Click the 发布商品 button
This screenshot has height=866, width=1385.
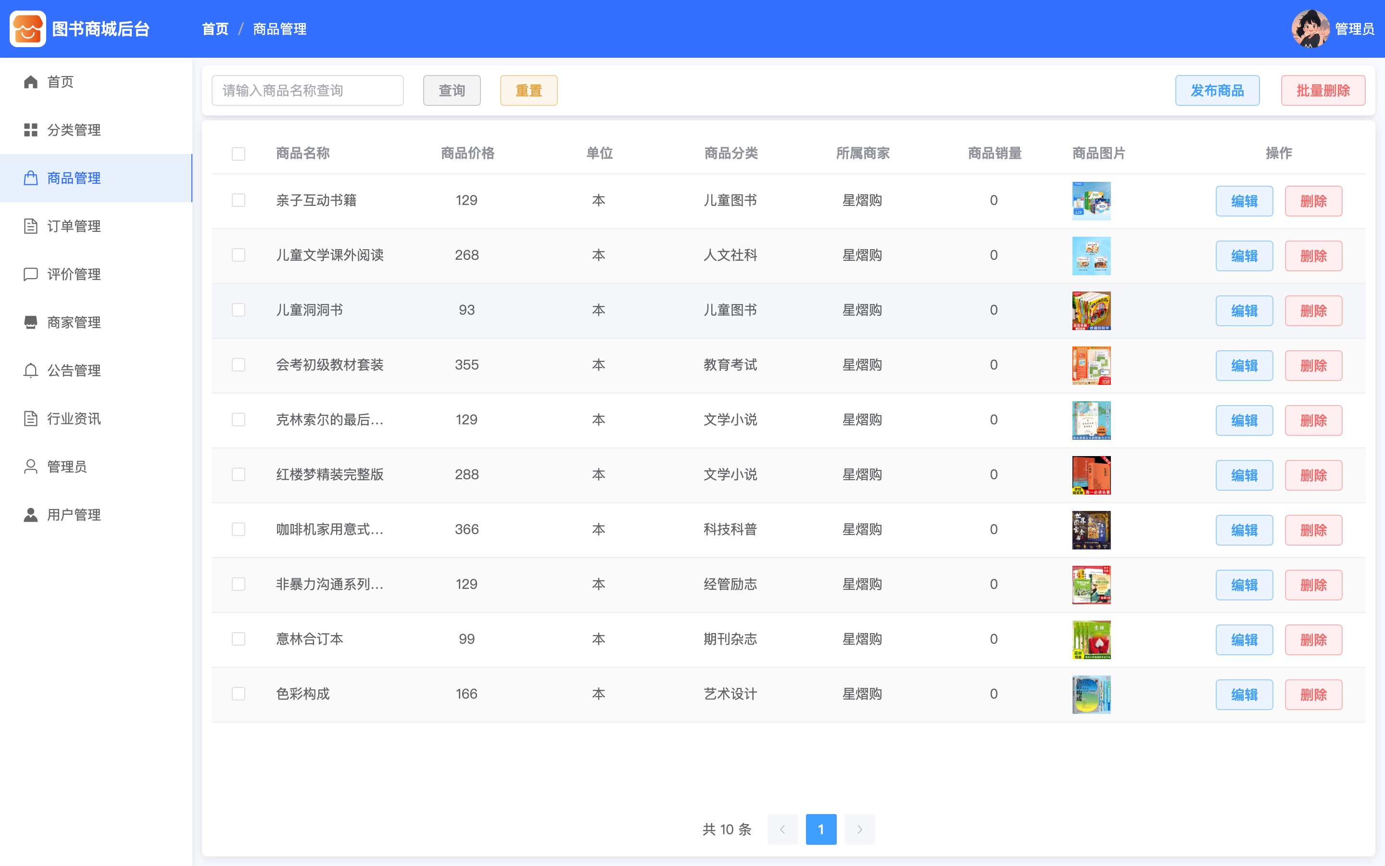pos(1217,90)
